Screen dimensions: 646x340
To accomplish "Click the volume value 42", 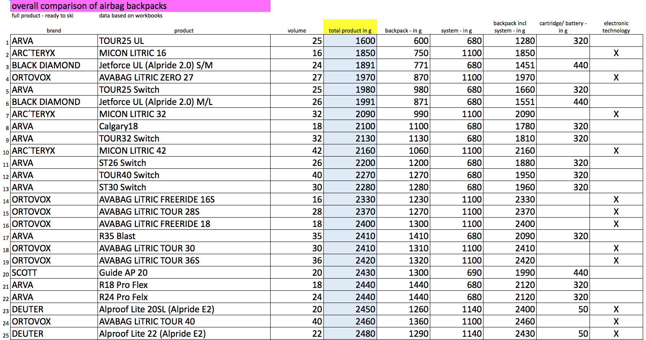I will (317, 150).
